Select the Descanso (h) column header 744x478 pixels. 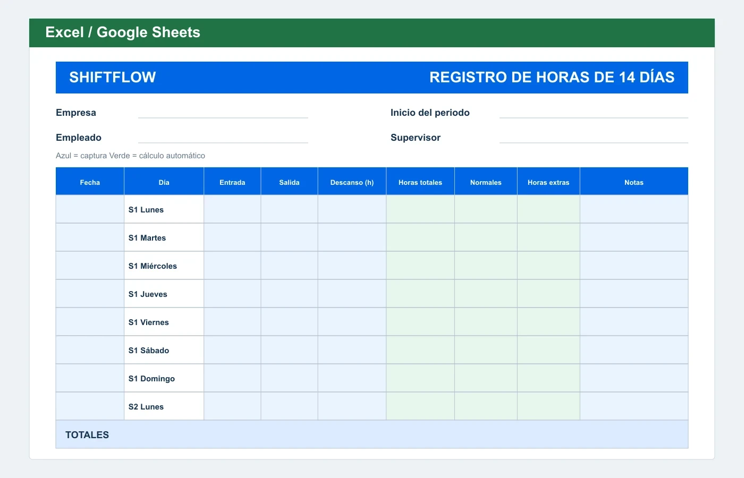(352, 182)
